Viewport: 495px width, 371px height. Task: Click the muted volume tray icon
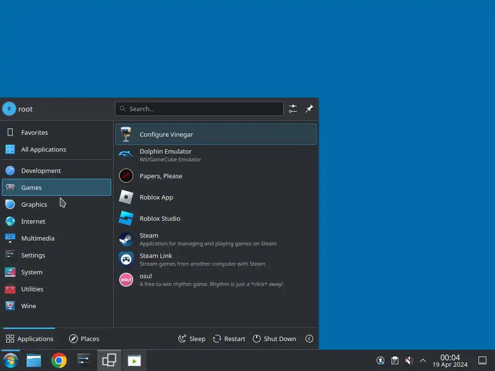(409, 360)
